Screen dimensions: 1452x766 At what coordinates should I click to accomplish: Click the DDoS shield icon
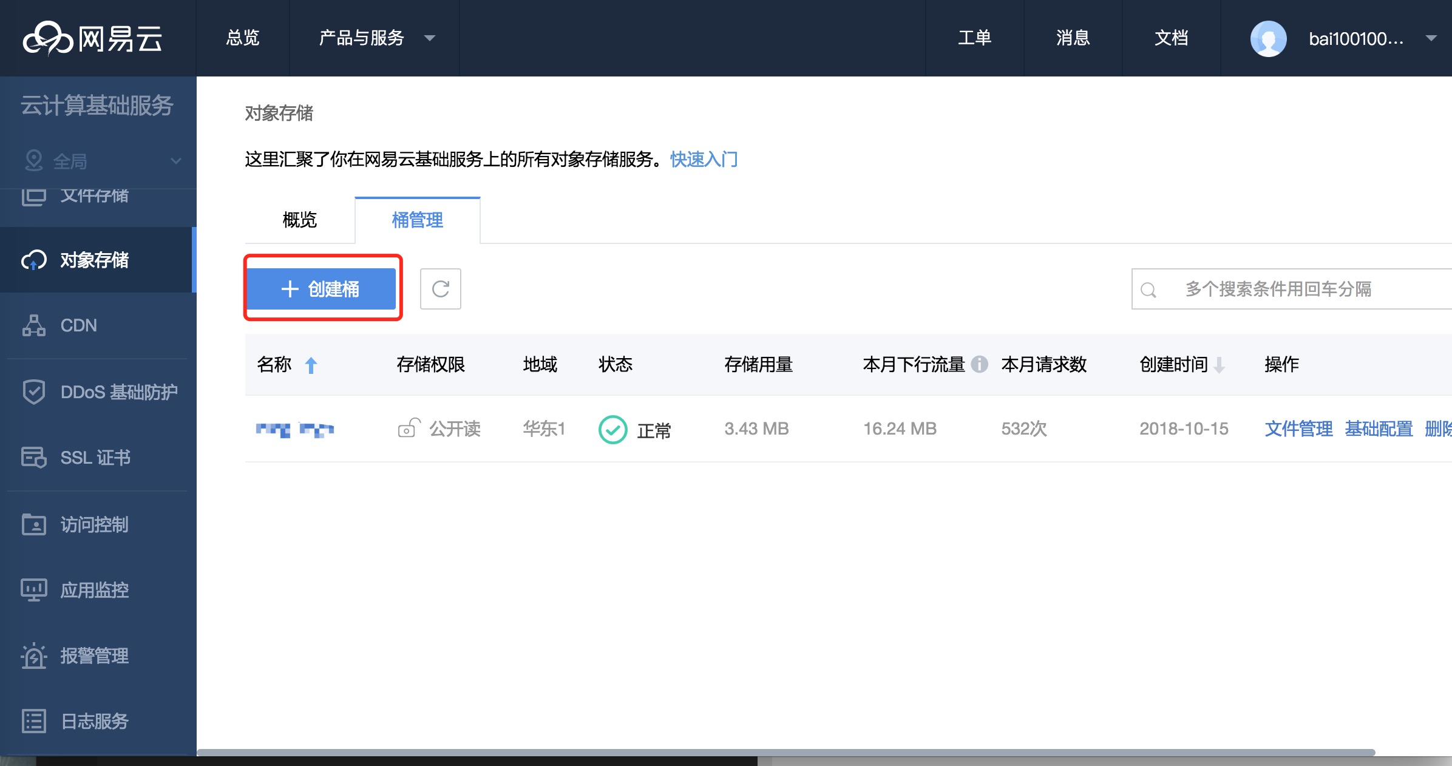click(x=33, y=391)
